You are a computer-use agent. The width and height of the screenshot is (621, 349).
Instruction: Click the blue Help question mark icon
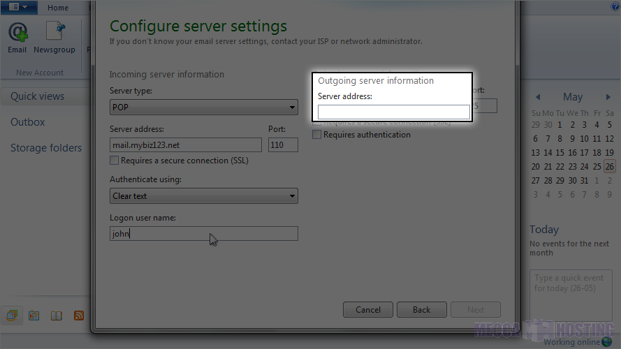pyautogui.click(x=615, y=7)
